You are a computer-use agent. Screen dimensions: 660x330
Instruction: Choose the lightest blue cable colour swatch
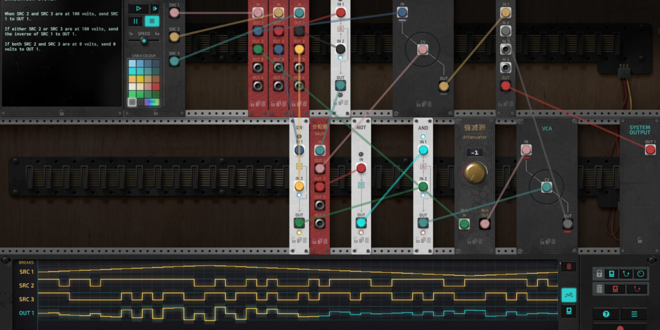click(x=132, y=64)
